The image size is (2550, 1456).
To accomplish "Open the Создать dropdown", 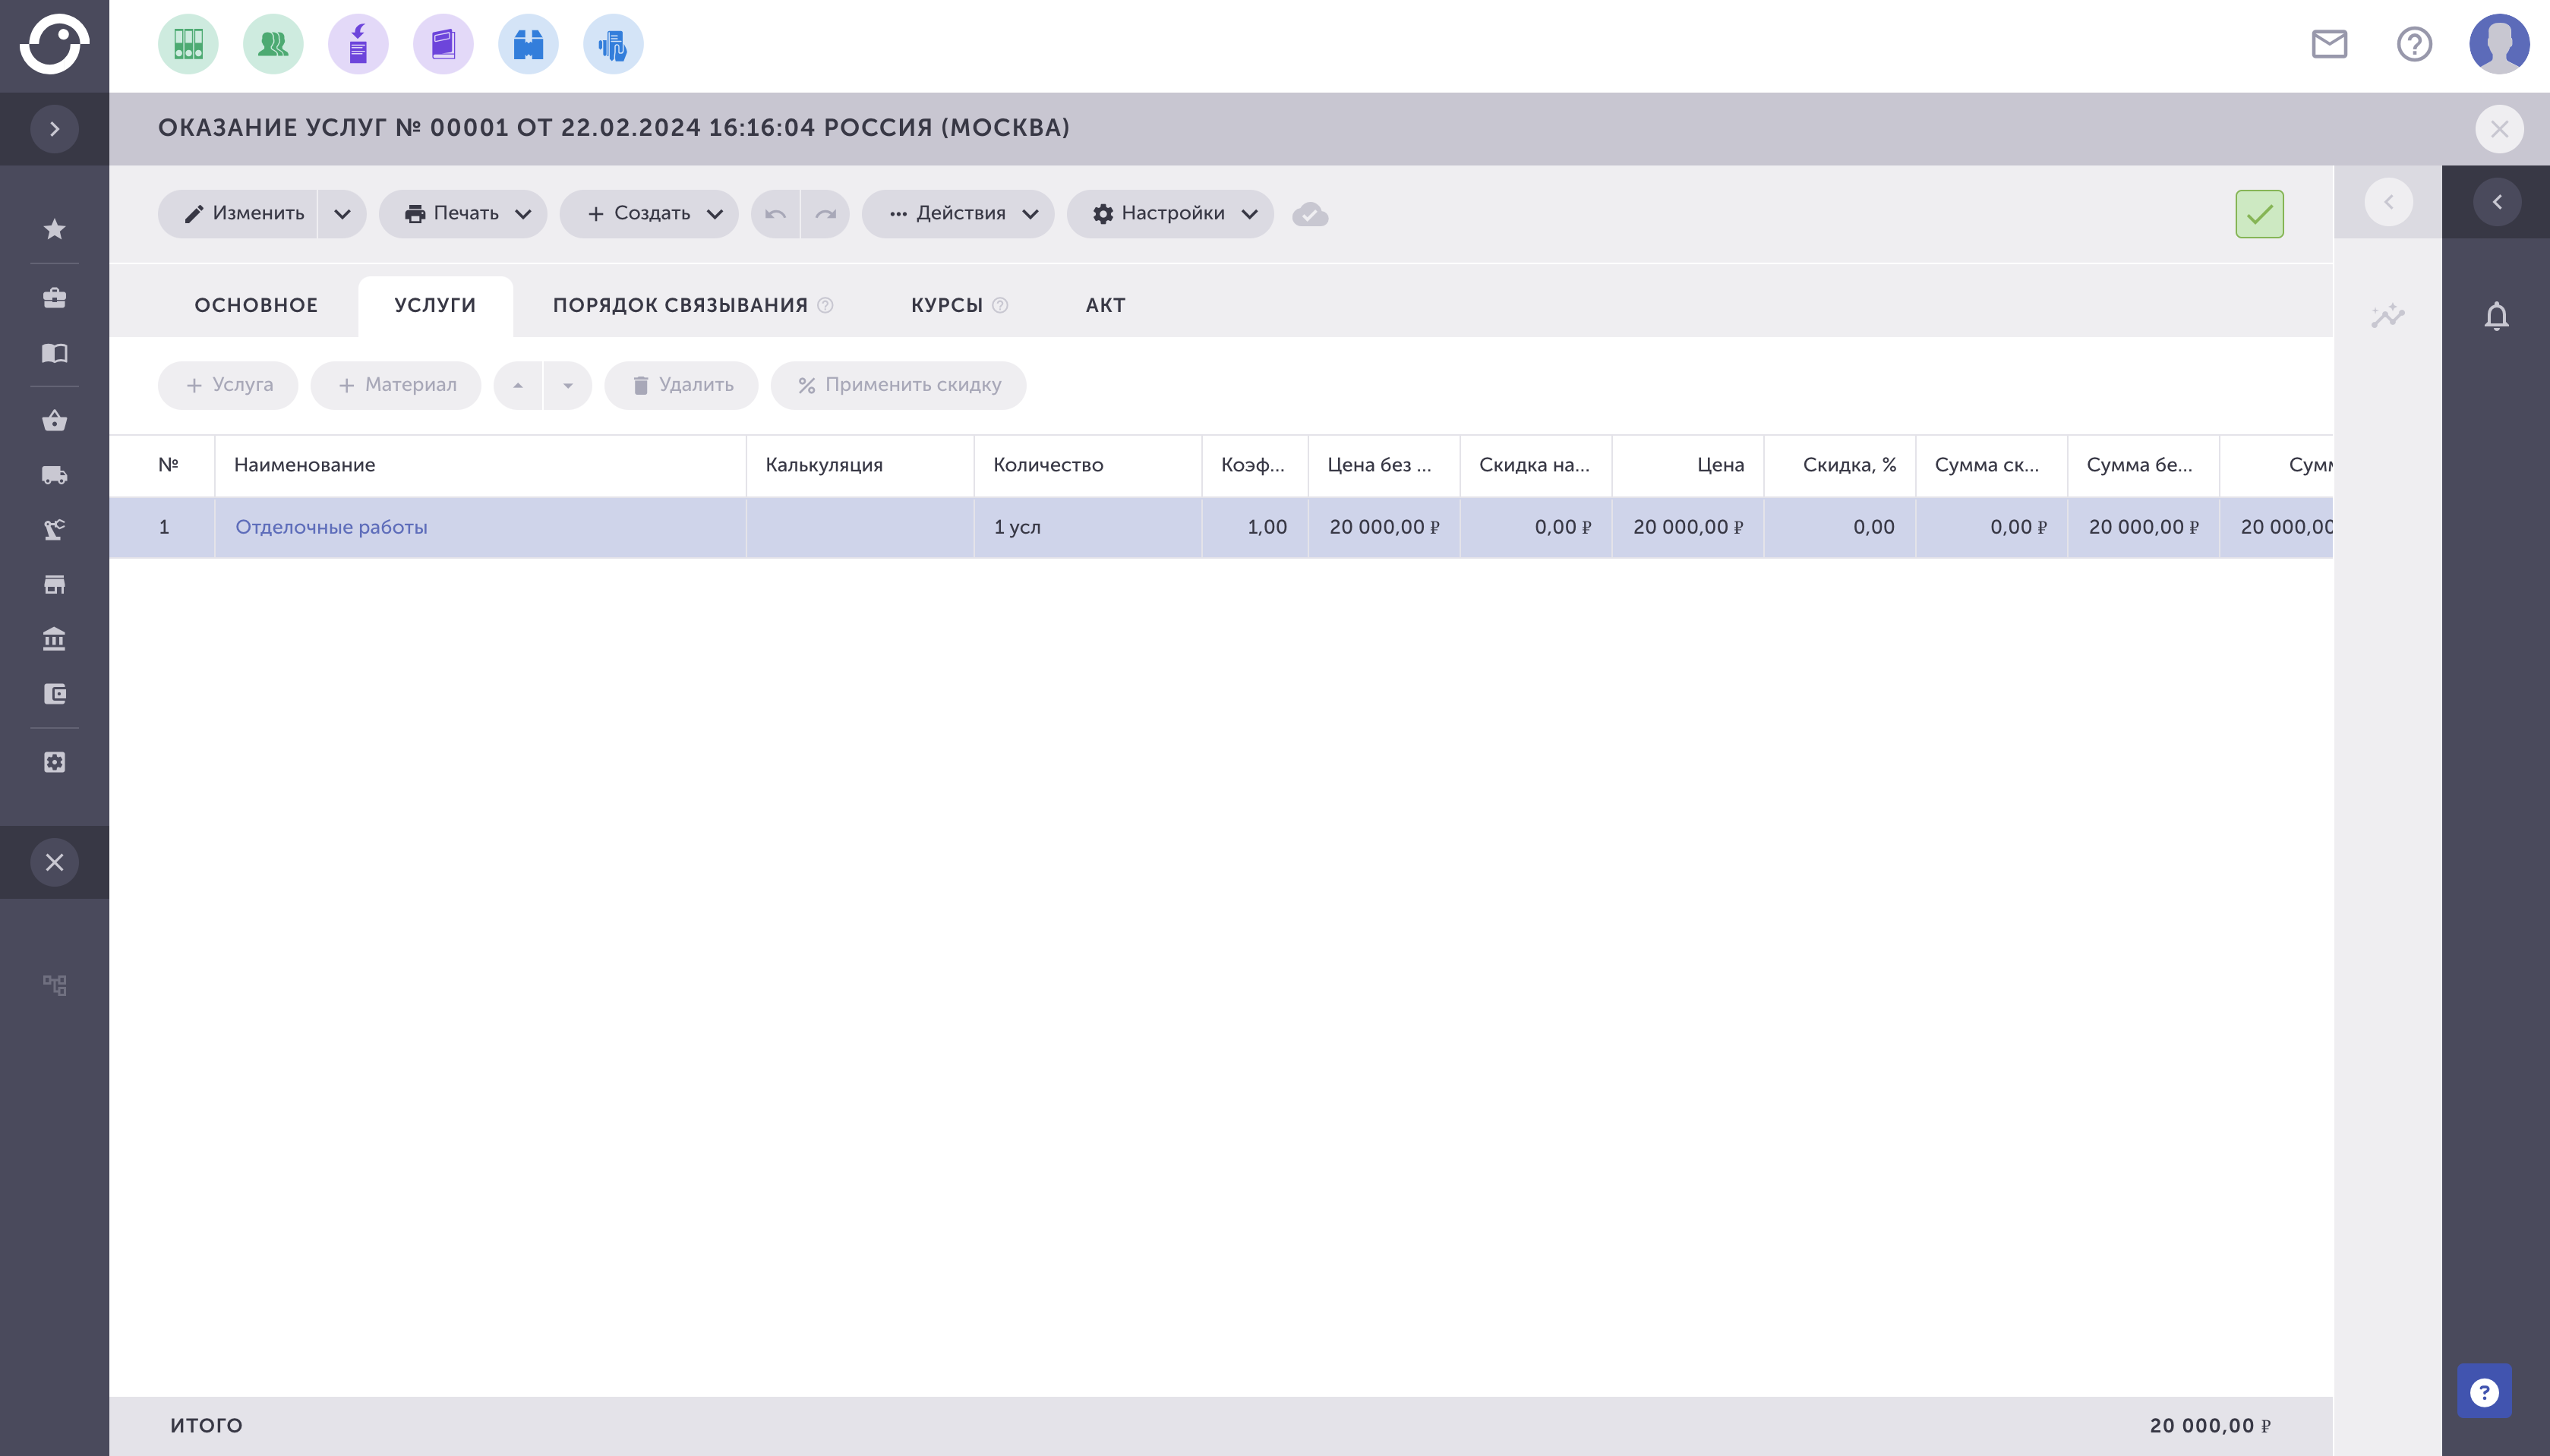I will (649, 214).
